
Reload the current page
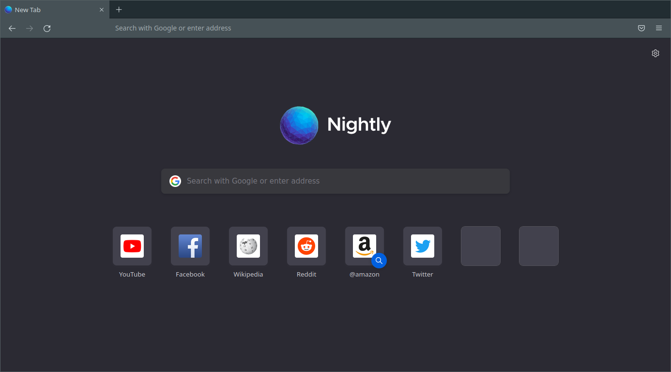pyautogui.click(x=47, y=29)
